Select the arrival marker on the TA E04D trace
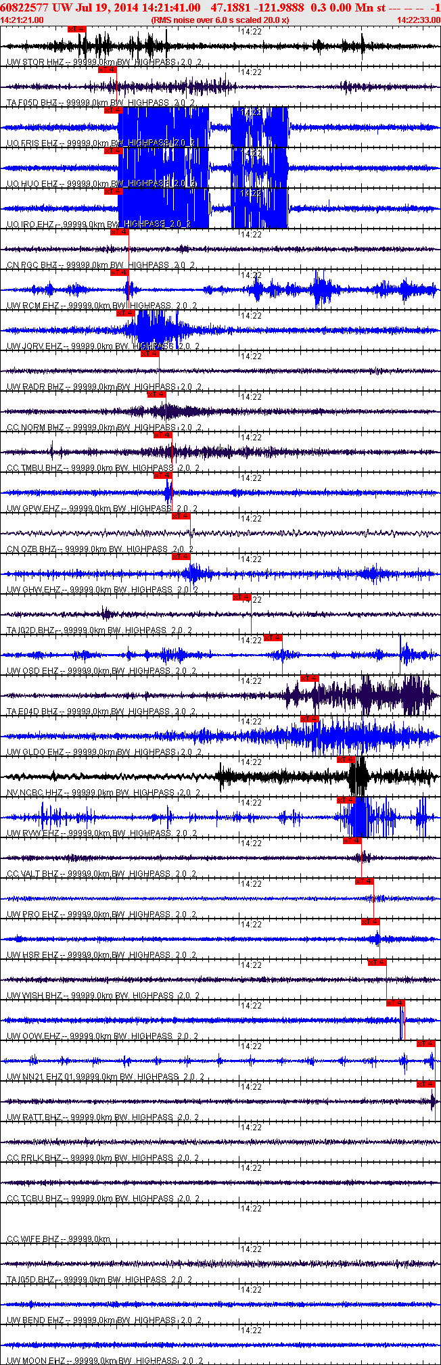 tap(310, 678)
